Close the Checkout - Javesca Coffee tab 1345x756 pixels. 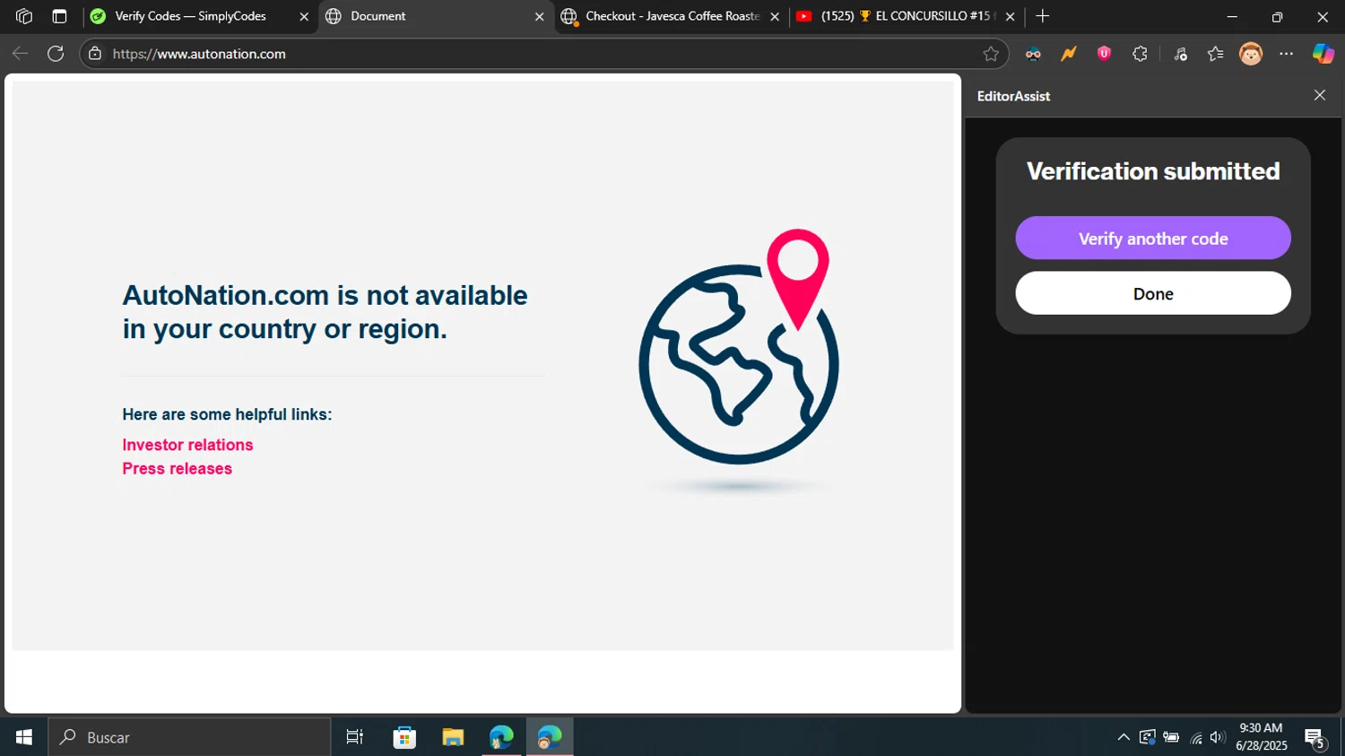pos(776,16)
